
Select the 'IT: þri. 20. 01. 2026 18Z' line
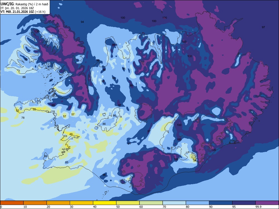click(x=17, y=8)
